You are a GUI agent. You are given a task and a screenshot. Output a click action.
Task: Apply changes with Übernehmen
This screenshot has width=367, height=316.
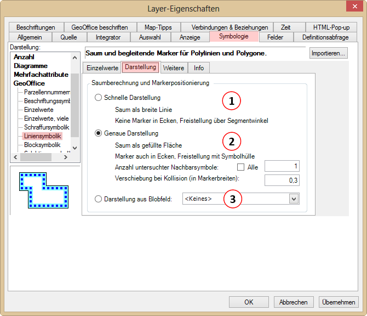click(339, 302)
